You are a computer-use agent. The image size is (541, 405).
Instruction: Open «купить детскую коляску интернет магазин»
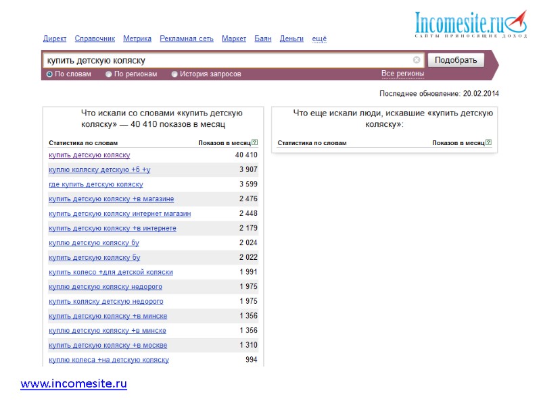click(x=120, y=213)
